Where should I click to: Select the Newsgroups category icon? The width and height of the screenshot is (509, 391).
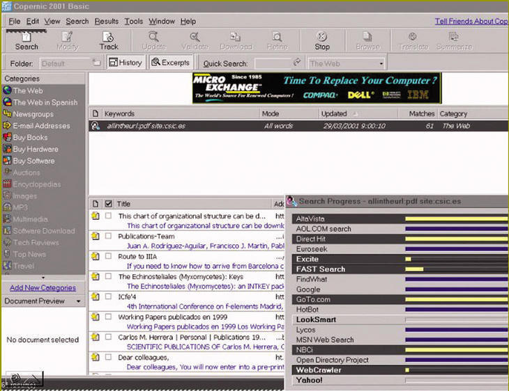(8, 114)
